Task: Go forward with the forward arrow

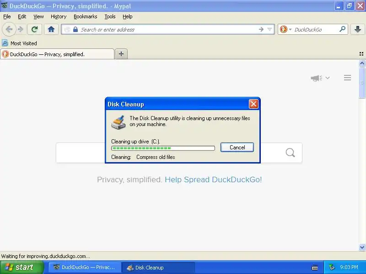Action: pos(21,29)
